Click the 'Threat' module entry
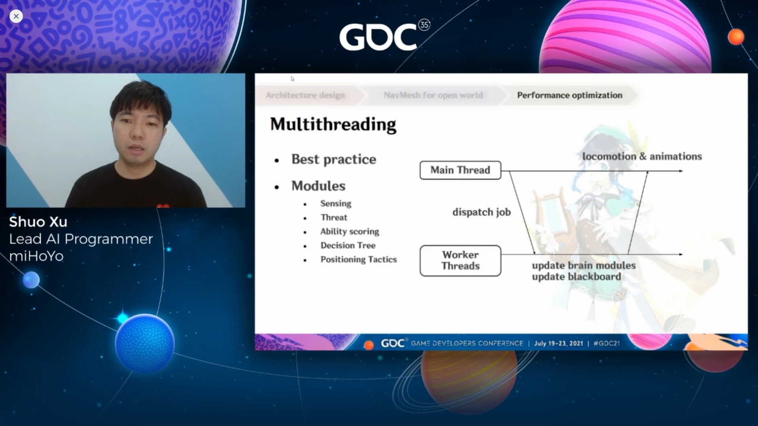 [334, 217]
